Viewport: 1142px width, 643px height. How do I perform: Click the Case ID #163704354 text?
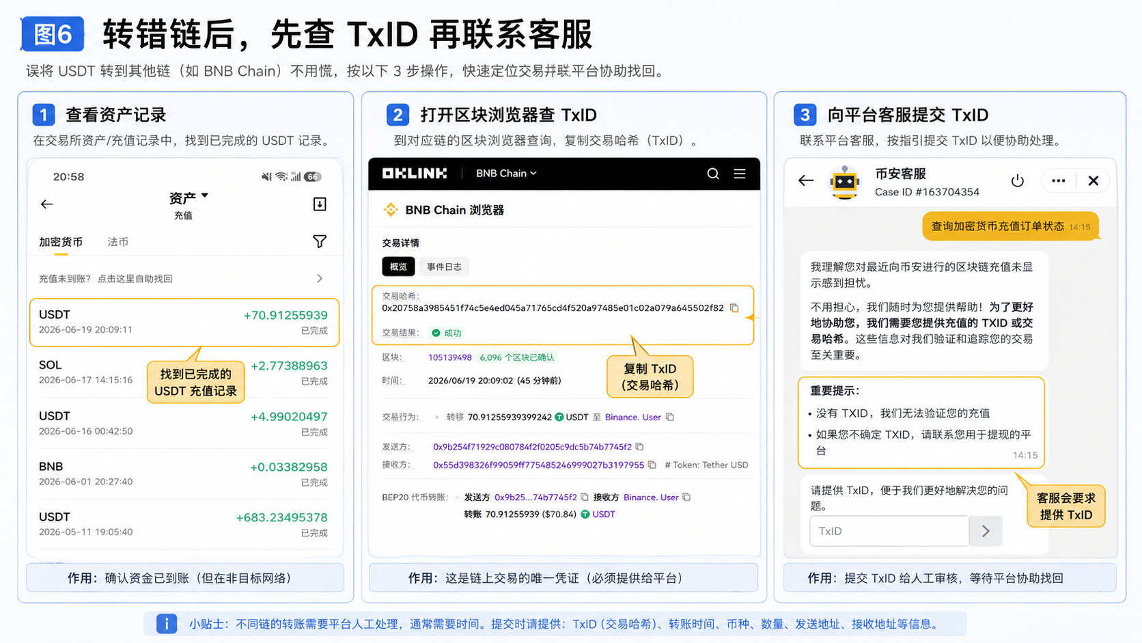(927, 192)
